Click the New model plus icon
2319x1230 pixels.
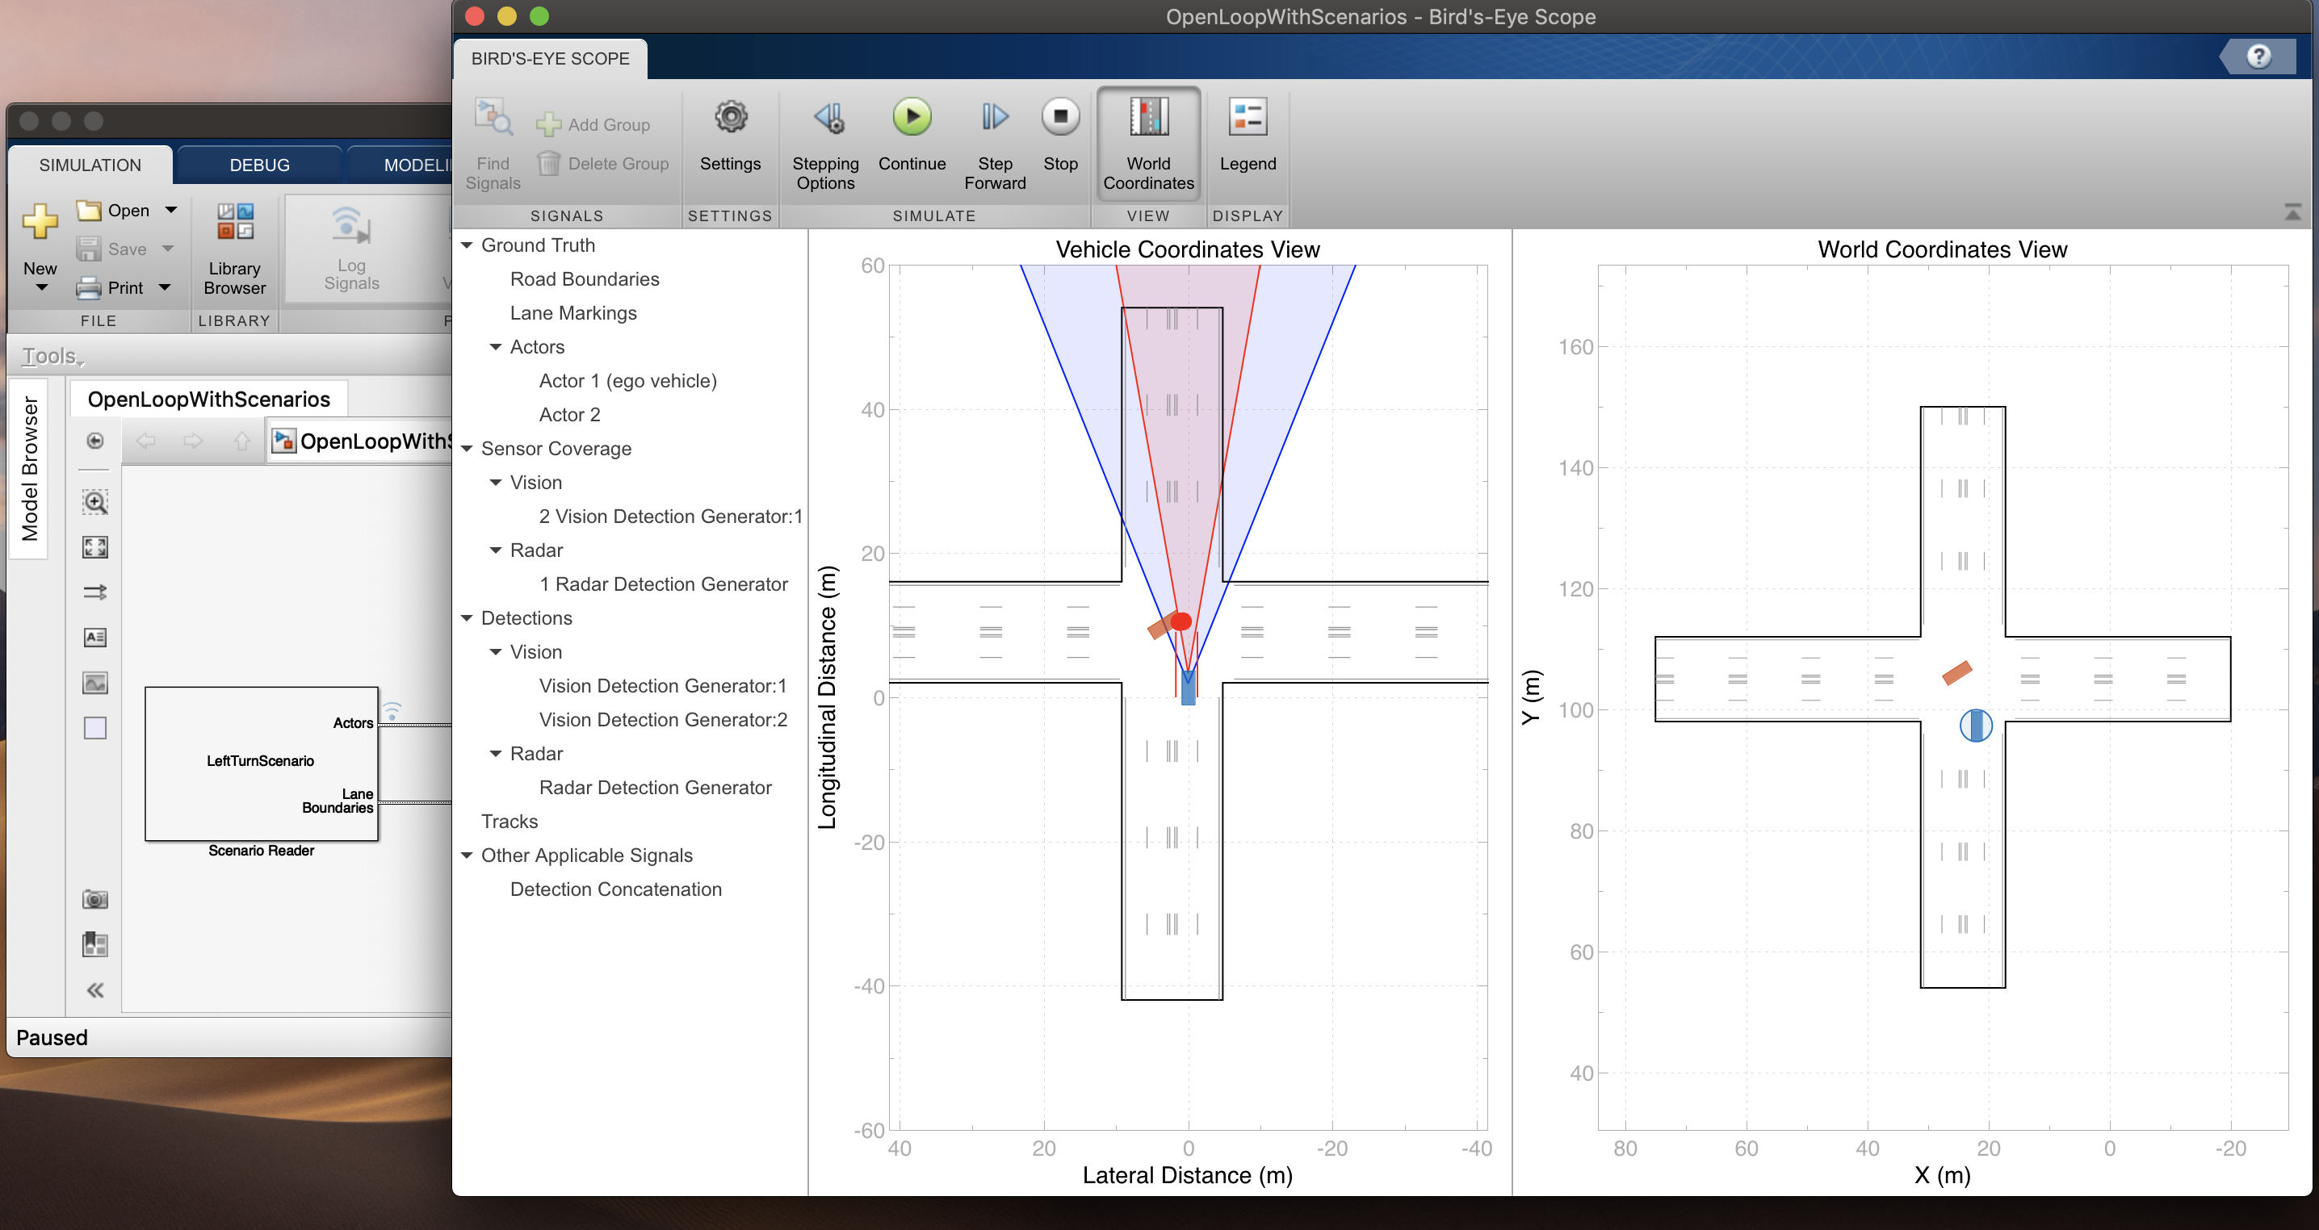tap(40, 221)
